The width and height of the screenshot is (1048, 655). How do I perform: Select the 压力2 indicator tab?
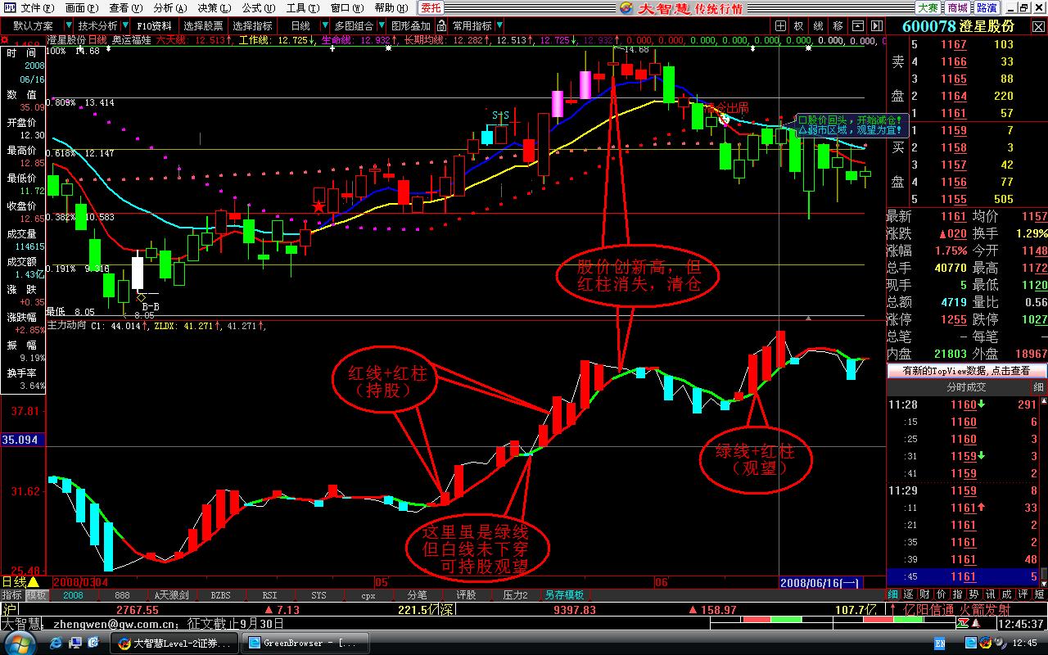pyautogui.click(x=515, y=595)
